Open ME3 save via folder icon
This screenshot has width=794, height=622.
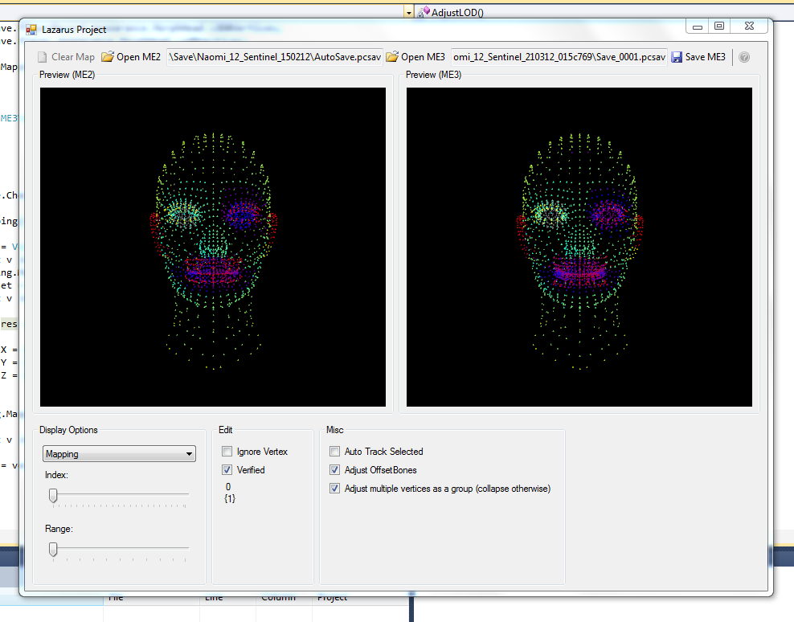tap(392, 57)
